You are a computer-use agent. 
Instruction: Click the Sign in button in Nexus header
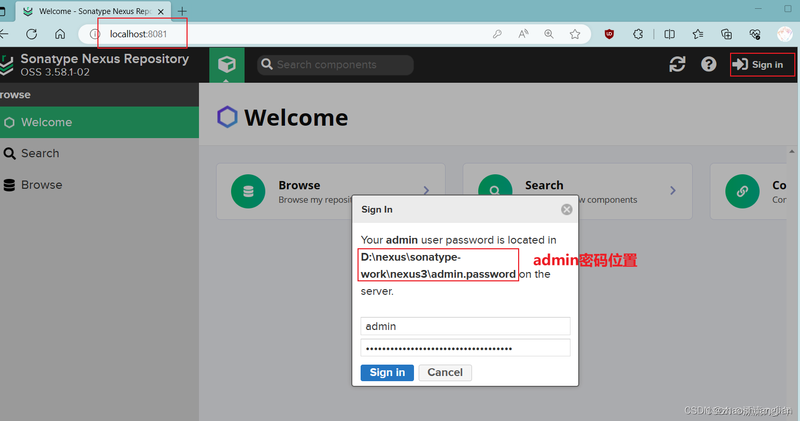(x=758, y=65)
